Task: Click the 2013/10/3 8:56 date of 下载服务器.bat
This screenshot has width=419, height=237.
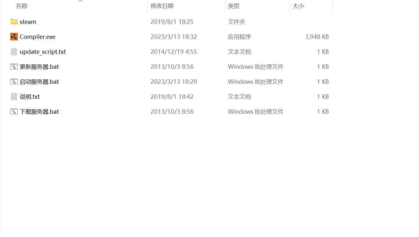Action: tap(172, 111)
